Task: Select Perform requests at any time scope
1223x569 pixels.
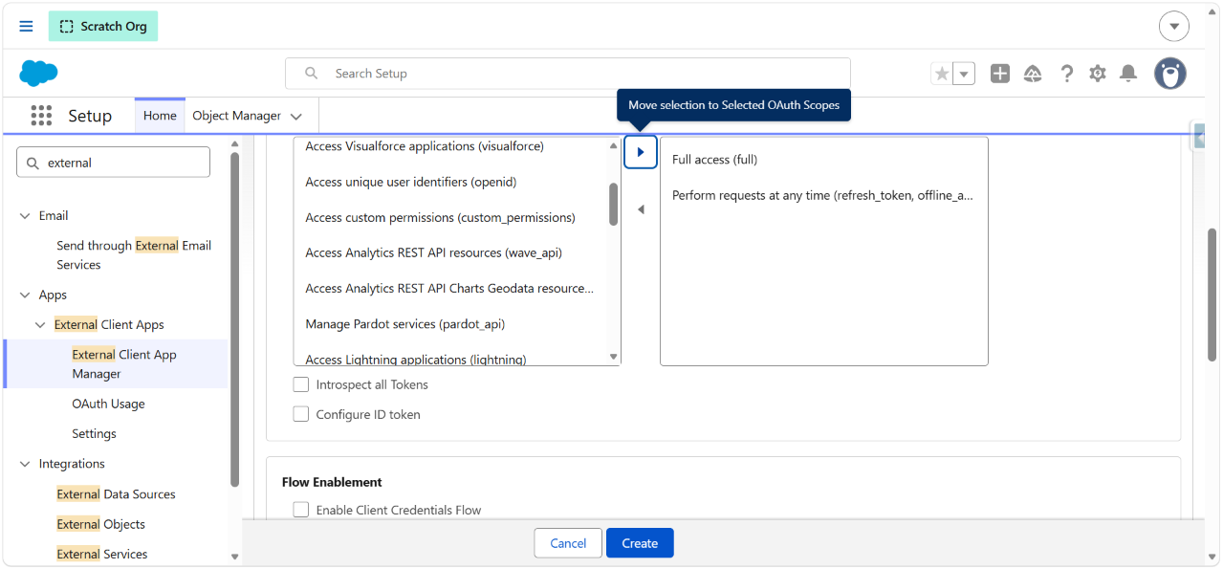Action: click(823, 195)
